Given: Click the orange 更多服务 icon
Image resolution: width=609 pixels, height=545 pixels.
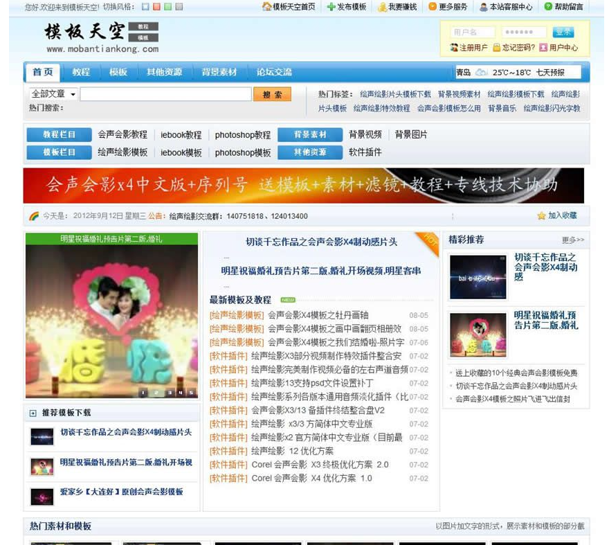Looking at the screenshot, I should tap(433, 7).
